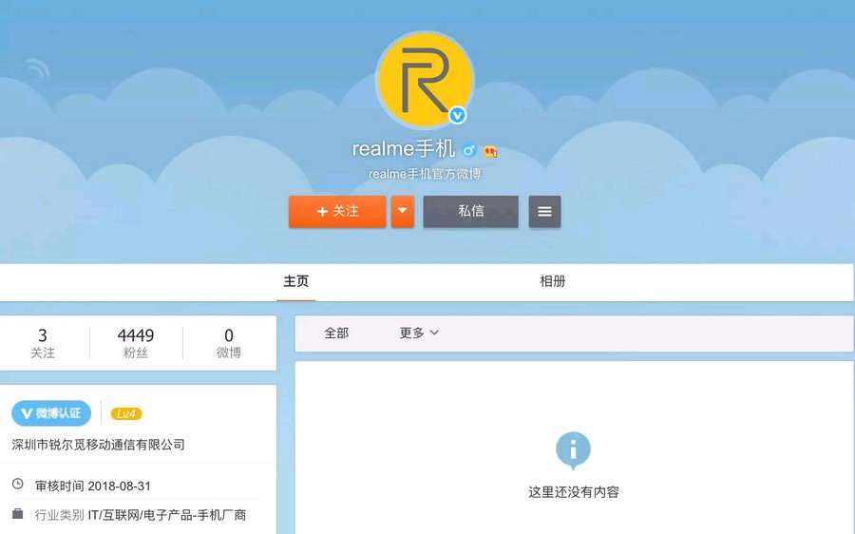View the 0 微博 posts count
The image size is (855, 534).
228,343
